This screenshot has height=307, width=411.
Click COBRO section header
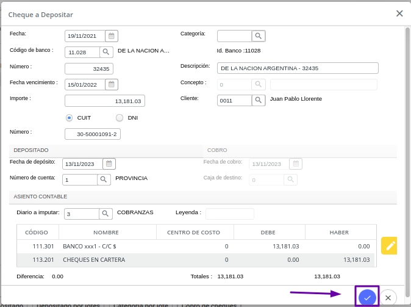coord(300,150)
